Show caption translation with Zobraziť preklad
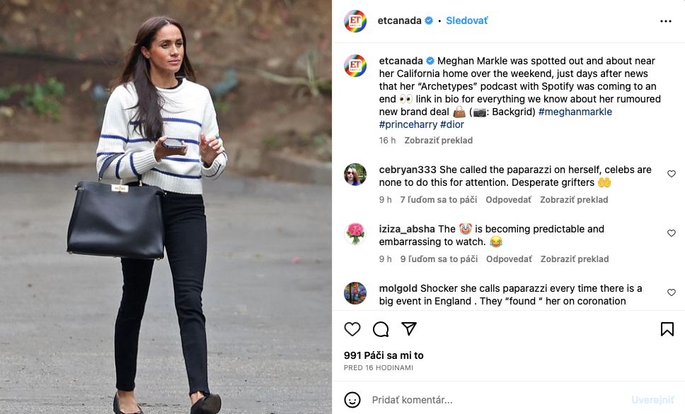 click(x=438, y=141)
